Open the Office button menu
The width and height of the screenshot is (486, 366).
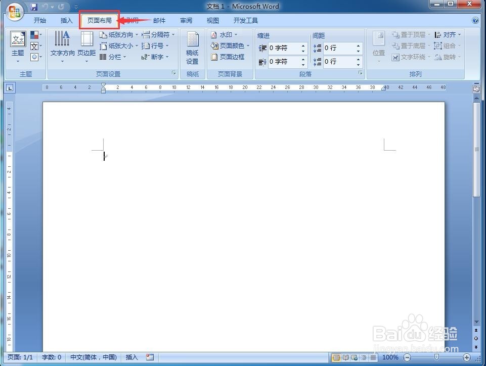(x=15, y=12)
